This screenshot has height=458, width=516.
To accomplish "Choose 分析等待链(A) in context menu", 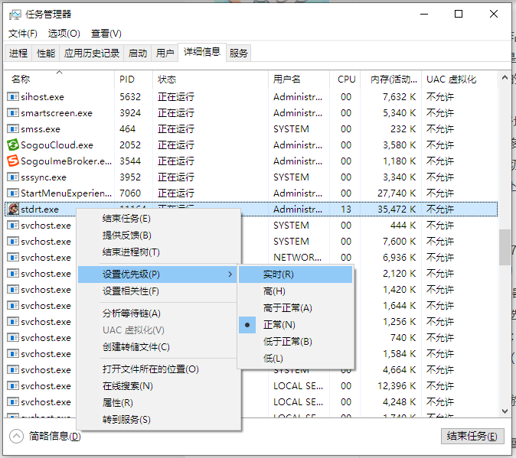I will coord(157,313).
